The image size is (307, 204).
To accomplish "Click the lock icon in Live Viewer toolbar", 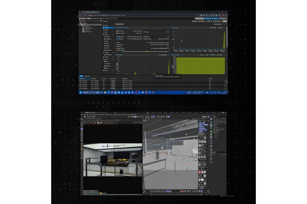I will coord(98,122).
